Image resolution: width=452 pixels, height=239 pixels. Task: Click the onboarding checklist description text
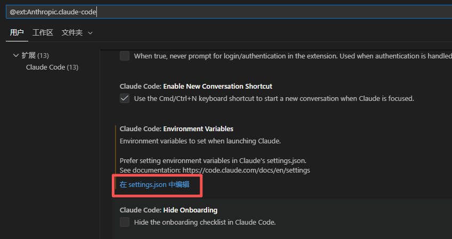coord(204,222)
